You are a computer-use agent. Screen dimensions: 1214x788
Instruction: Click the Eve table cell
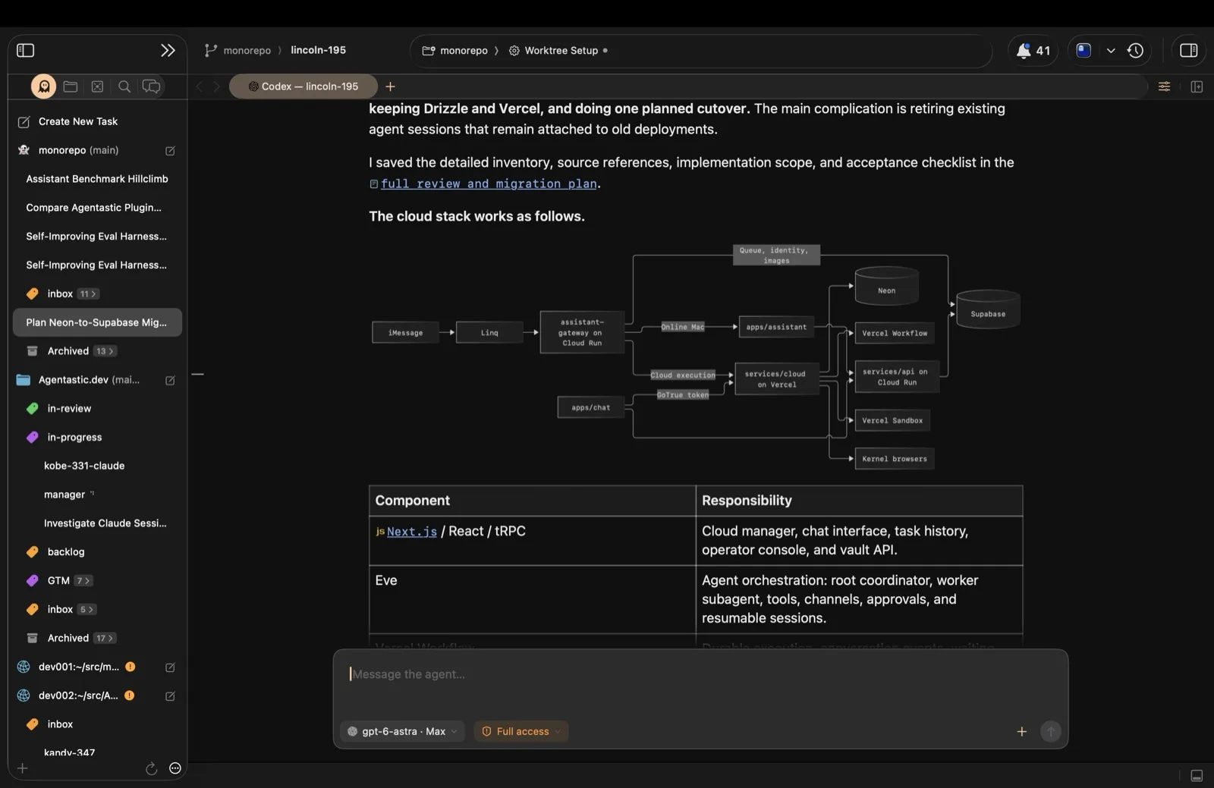coord(532,599)
